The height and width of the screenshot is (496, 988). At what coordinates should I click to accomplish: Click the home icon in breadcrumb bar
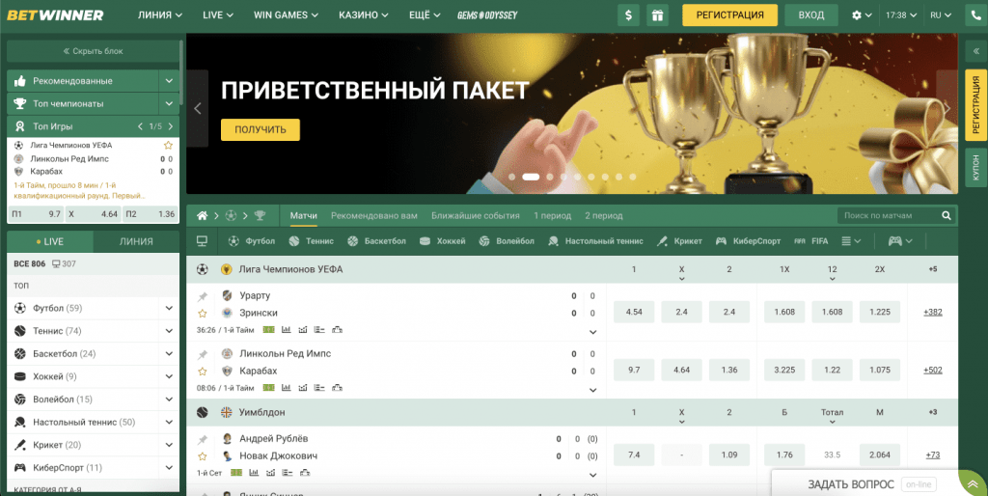[203, 215]
